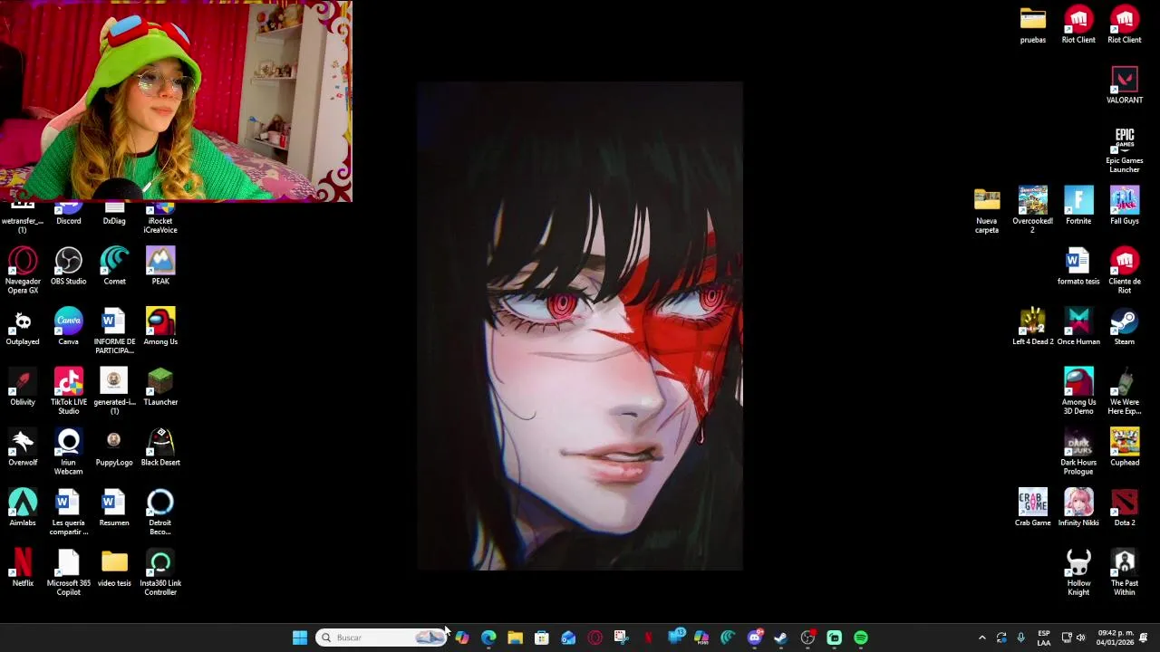Screen dimensions: 1160x652
Task: Select the Aimlabs desktop icon
Action: pos(23,508)
